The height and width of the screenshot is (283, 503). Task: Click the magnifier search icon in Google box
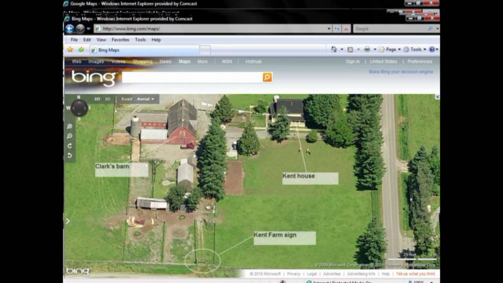click(x=430, y=29)
